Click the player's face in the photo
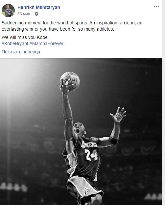 tap(79, 129)
